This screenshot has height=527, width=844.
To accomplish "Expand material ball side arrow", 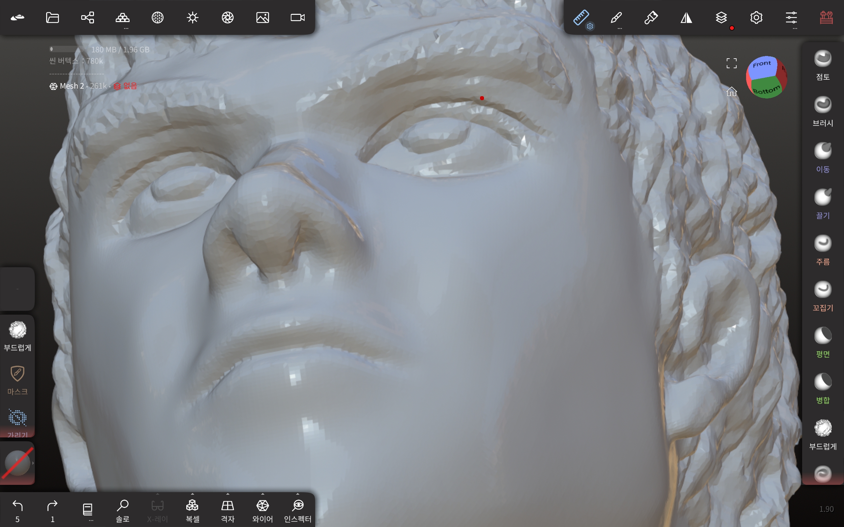I will coord(33,463).
